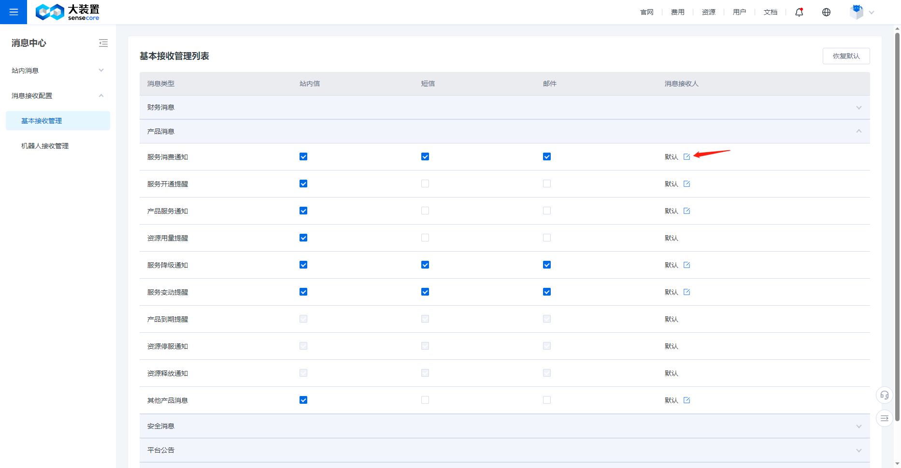Click the 资源停服通知 row label
901x468 pixels.
point(168,346)
